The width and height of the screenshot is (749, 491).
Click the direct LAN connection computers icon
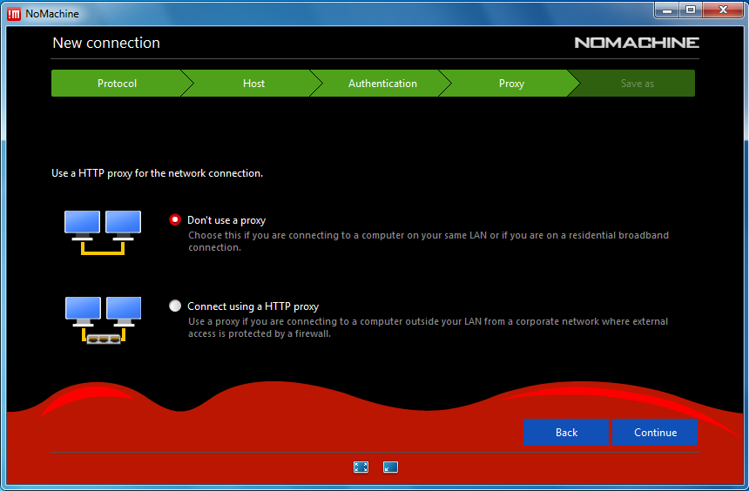coord(103,232)
